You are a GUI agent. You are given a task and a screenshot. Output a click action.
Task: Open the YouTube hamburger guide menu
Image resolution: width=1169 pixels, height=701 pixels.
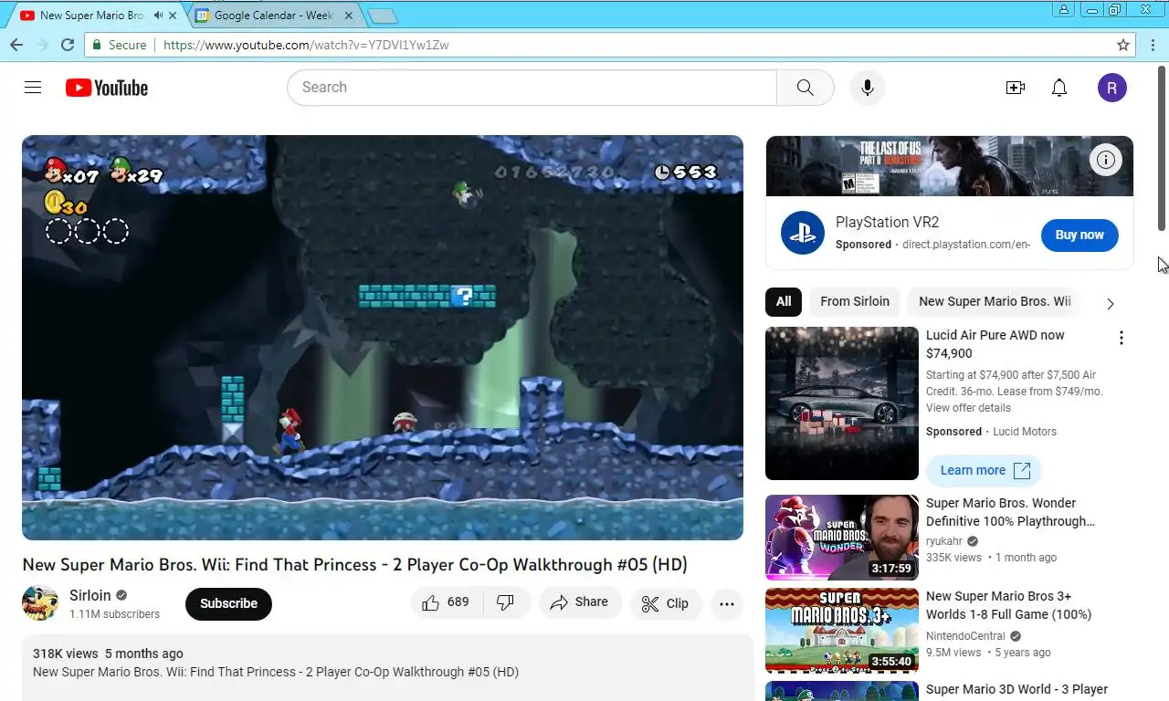coord(33,88)
